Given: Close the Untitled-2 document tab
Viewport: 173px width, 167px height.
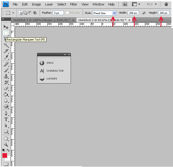Looking at the screenshot, I should 129,20.
